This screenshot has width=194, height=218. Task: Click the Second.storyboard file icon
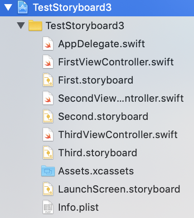(x=48, y=116)
